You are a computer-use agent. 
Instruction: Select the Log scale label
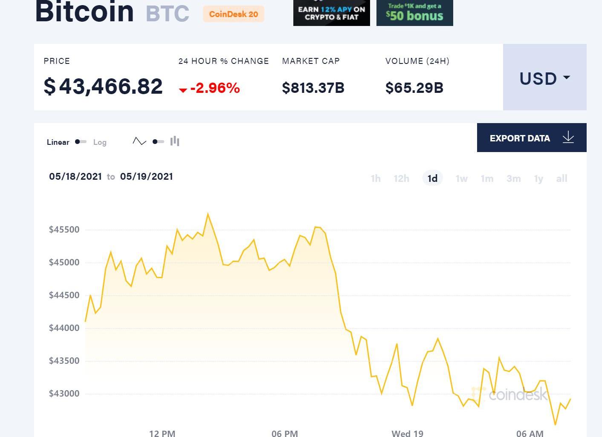(100, 142)
